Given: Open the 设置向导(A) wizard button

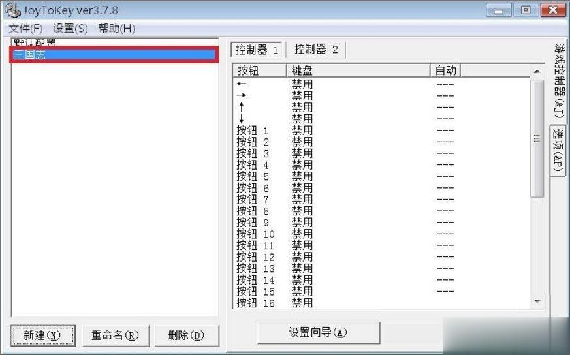Looking at the screenshot, I should click(319, 332).
